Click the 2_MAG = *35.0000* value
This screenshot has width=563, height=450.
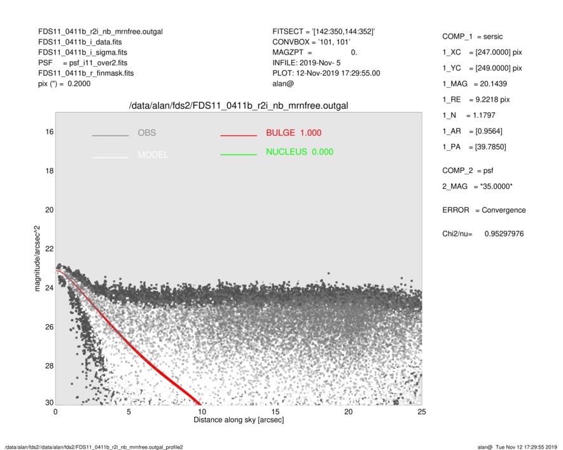click(x=478, y=187)
